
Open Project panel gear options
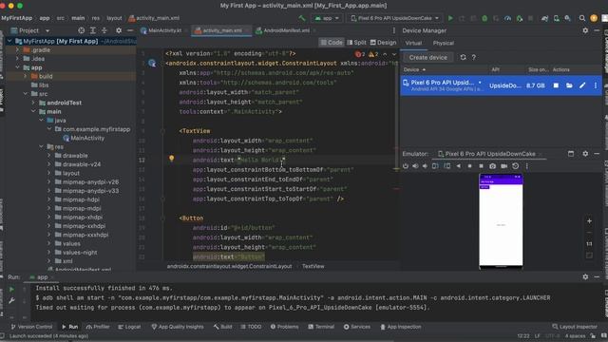(119, 30)
